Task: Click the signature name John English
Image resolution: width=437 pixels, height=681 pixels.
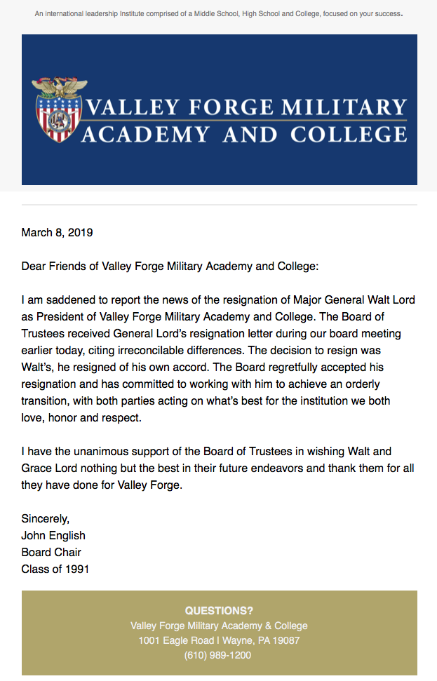Action: (x=53, y=535)
